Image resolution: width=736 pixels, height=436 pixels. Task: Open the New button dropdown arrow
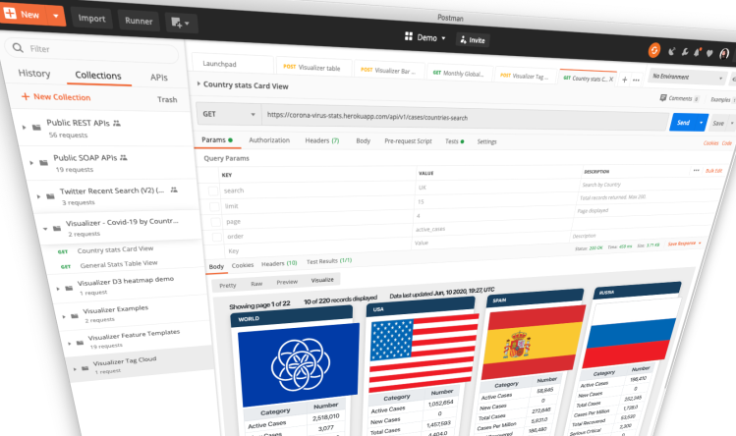[x=56, y=16]
